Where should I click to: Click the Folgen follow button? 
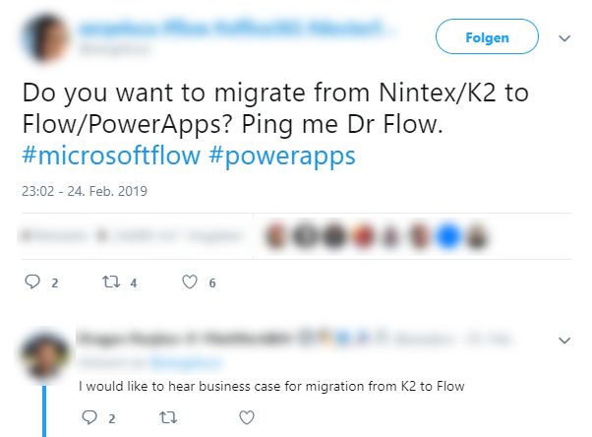487,36
